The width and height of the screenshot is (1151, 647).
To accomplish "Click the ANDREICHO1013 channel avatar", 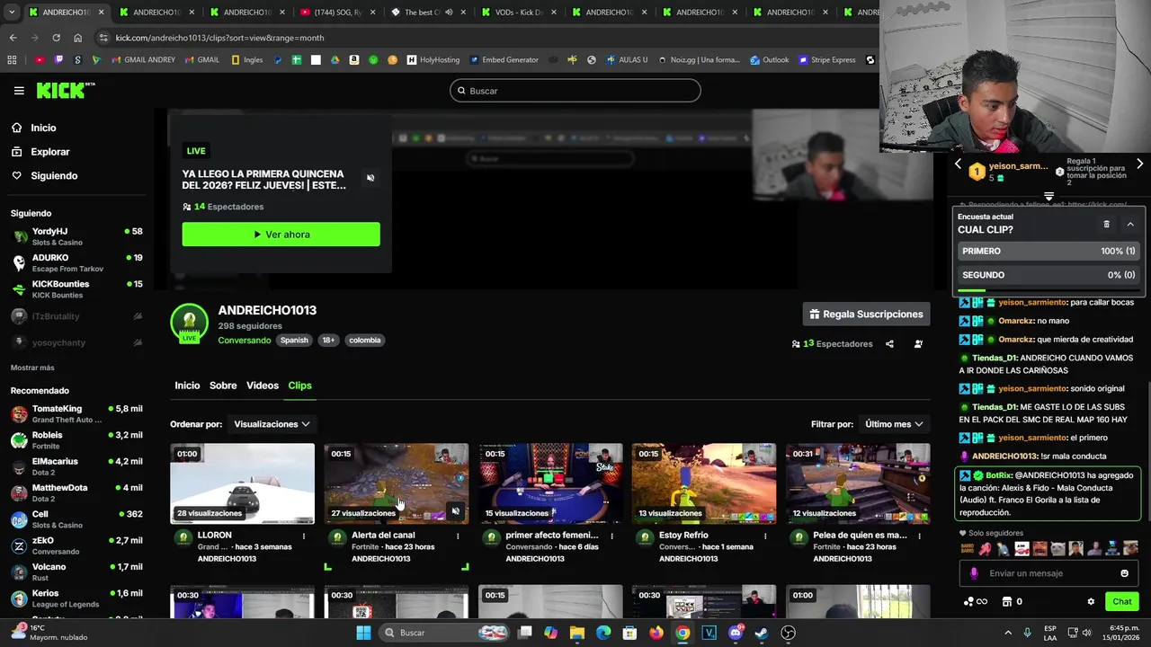I will (189, 323).
